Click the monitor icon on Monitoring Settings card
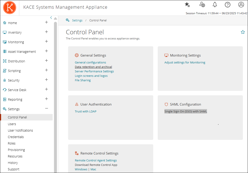This screenshot has width=248, height=173. (166, 55)
